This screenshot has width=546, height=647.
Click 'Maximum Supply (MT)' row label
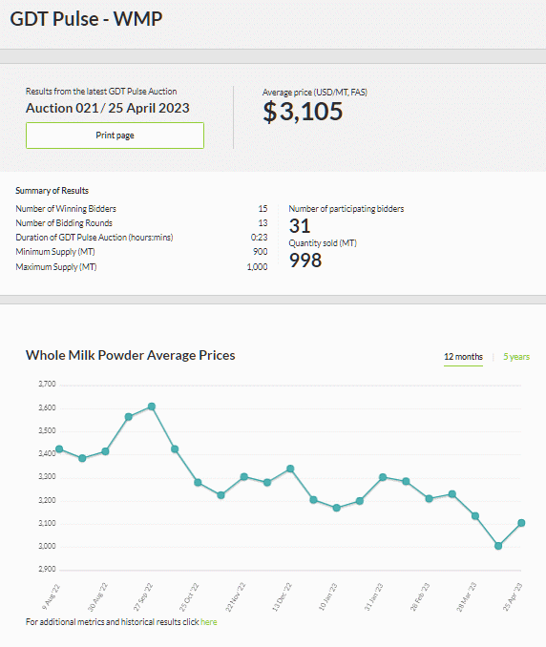tap(56, 267)
